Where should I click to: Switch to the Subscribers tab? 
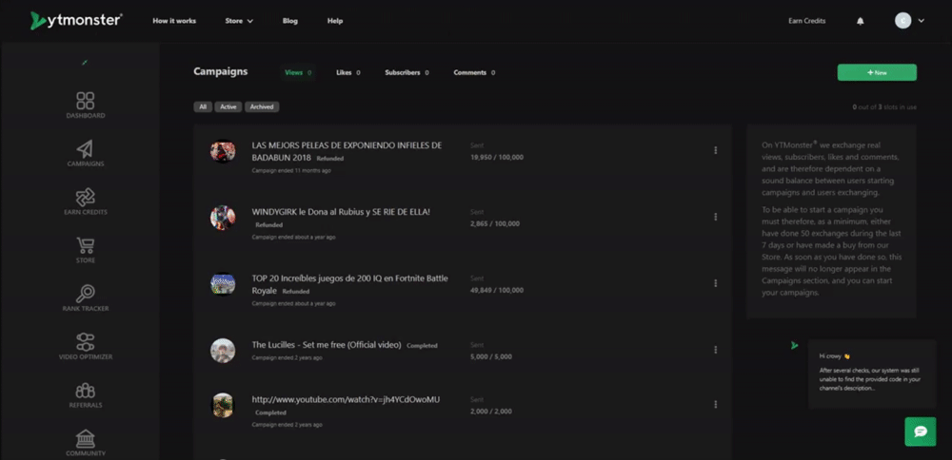(407, 72)
